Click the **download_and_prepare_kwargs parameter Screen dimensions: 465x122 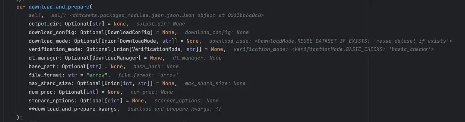(x=73, y=109)
